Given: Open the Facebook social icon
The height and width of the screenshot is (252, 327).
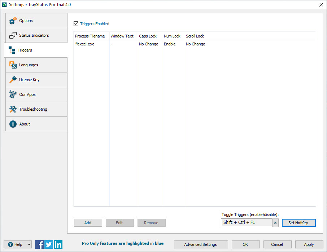Looking at the screenshot, I should pyautogui.click(x=39, y=244).
